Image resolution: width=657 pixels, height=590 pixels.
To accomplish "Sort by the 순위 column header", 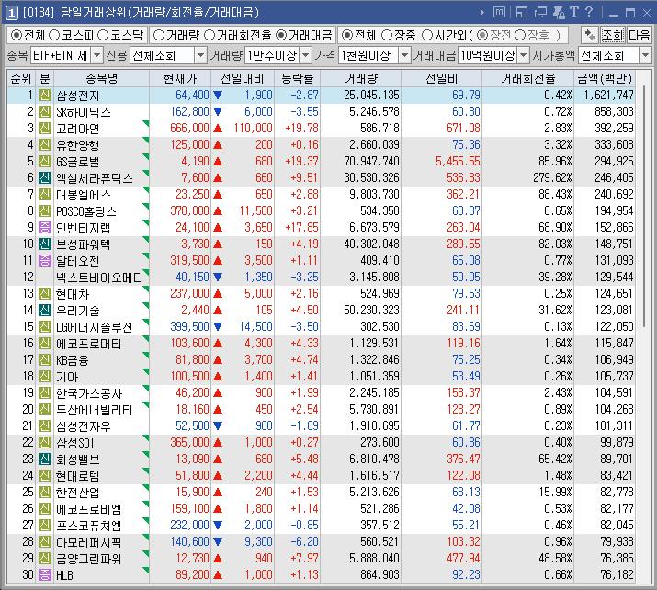I will click(21, 78).
